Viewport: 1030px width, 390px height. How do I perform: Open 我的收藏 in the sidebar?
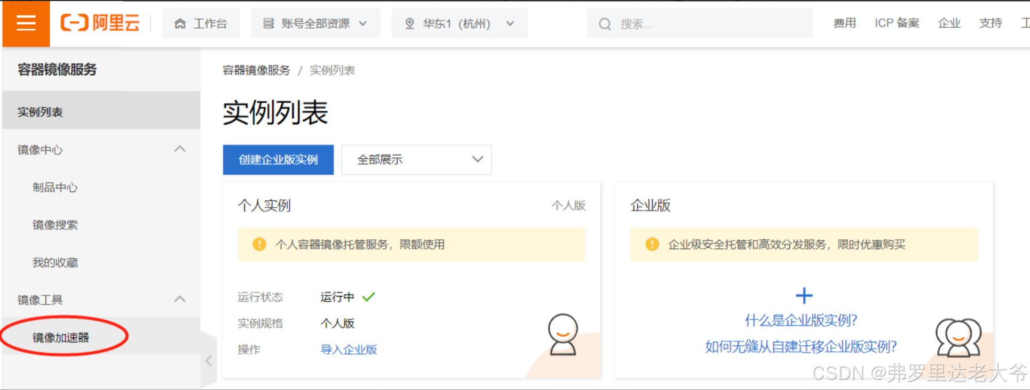[x=55, y=262]
